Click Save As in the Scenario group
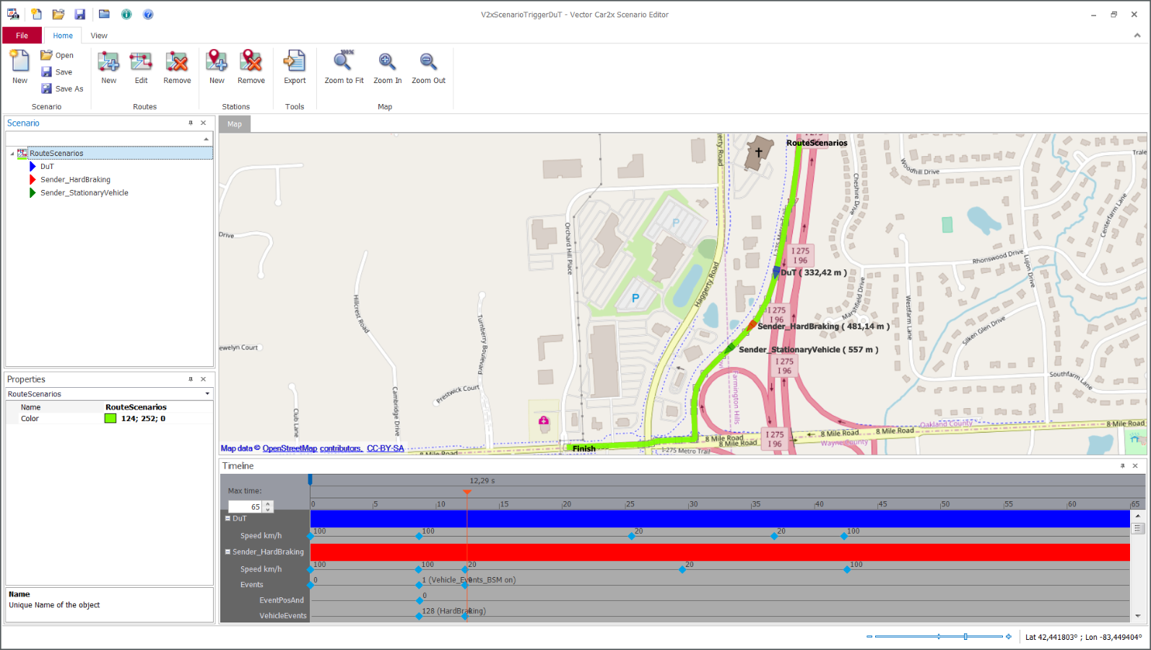The image size is (1151, 650). pos(62,88)
